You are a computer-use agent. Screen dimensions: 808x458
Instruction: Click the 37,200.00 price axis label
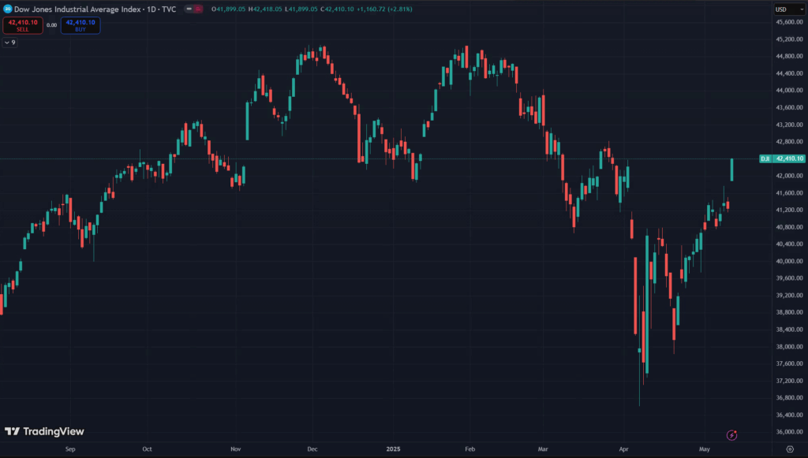point(789,381)
